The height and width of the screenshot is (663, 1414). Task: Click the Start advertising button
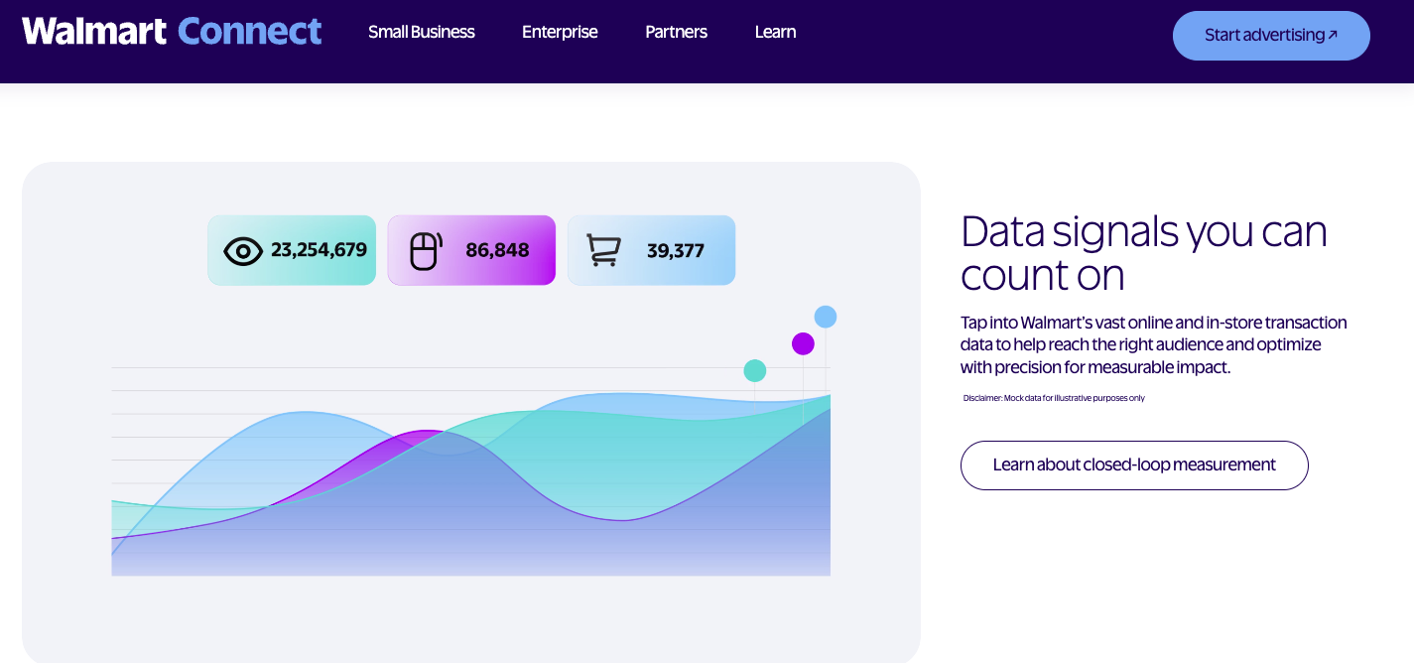click(1271, 36)
